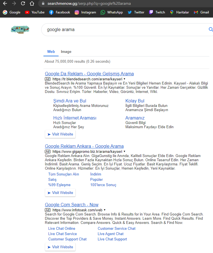Open the 'Customer Support Chat' link

[67, 239]
